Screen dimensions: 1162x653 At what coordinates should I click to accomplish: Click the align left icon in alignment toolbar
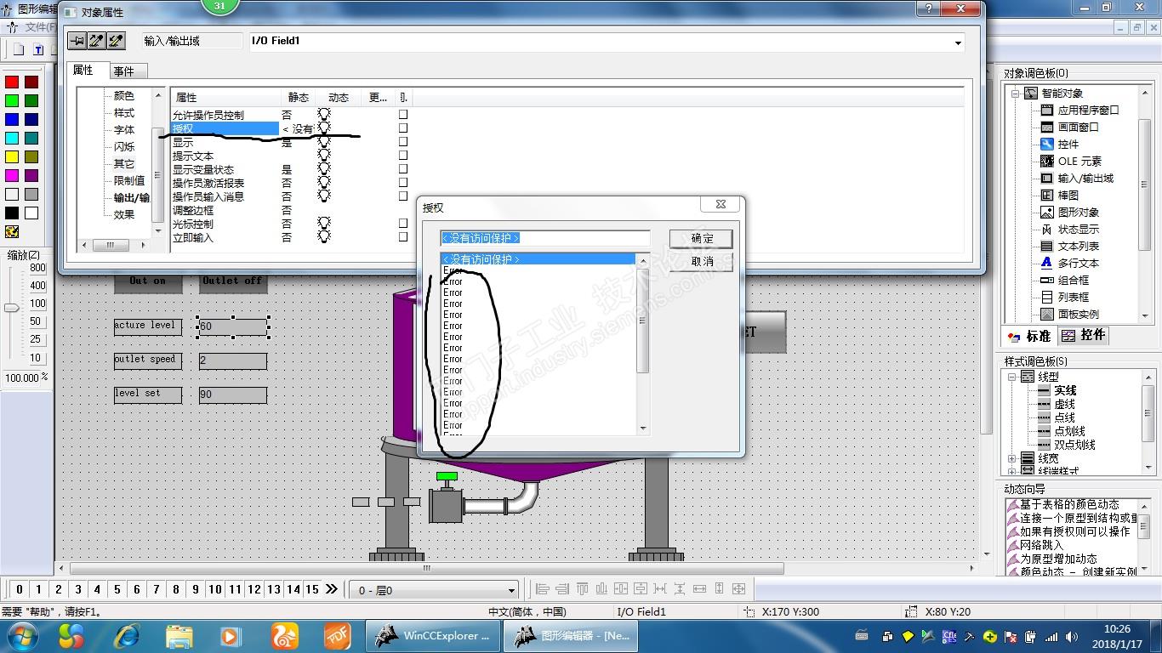pyautogui.click(x=542, y=588)
